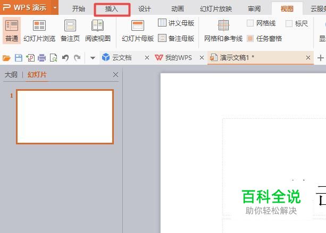Click the save floppy disk icon
This screenshot has width=326, height=233.
point(19,58)
